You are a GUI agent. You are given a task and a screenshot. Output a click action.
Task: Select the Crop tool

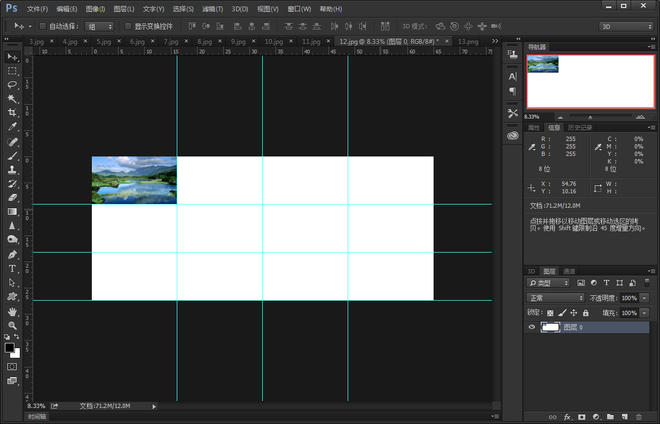coord(12,112)
